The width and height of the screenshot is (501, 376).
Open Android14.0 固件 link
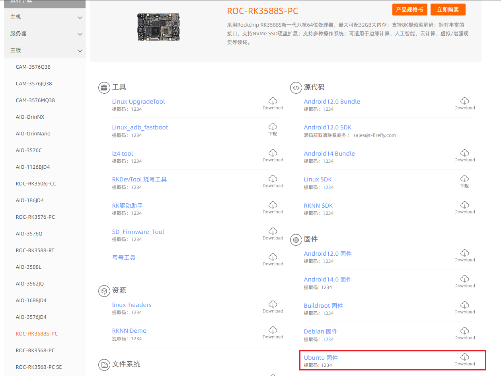328,280
